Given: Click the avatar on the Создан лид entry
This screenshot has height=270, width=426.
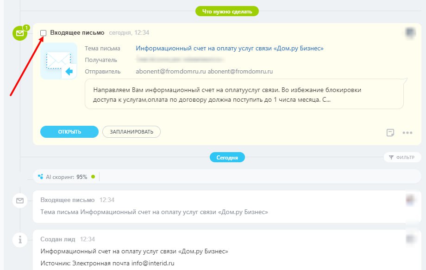Looking at the screenshot, I should (x=410, y=239).
